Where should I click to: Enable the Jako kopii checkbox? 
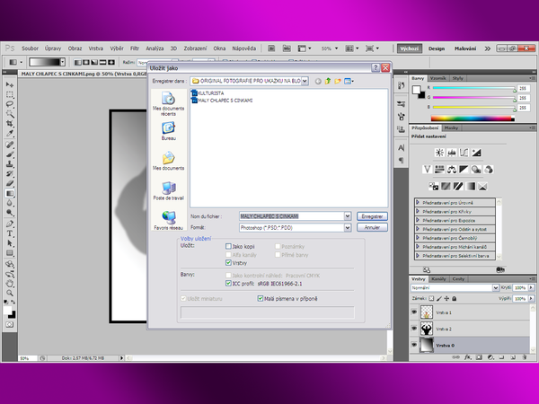click(228, 246)
